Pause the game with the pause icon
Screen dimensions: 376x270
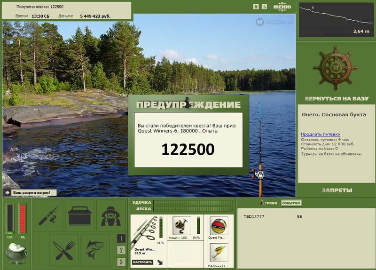(x=256, y=7)
